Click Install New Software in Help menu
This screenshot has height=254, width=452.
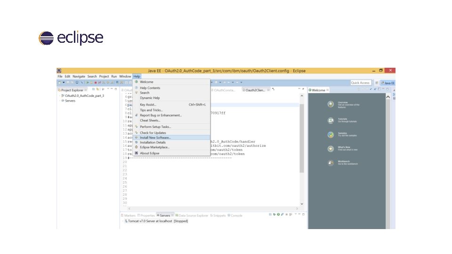171,138
